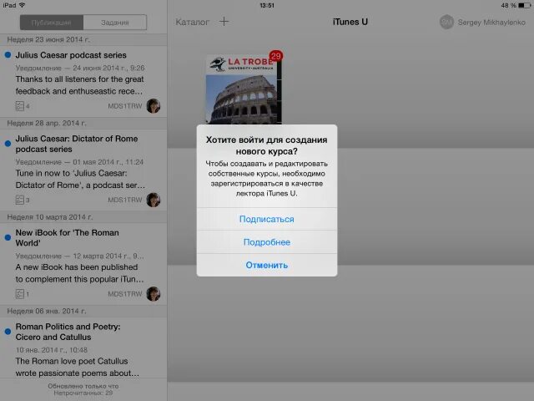This screenshot has height=401, width=534.
Task: Tap the red 29 notification badge
Action: (x=275, y=56)
